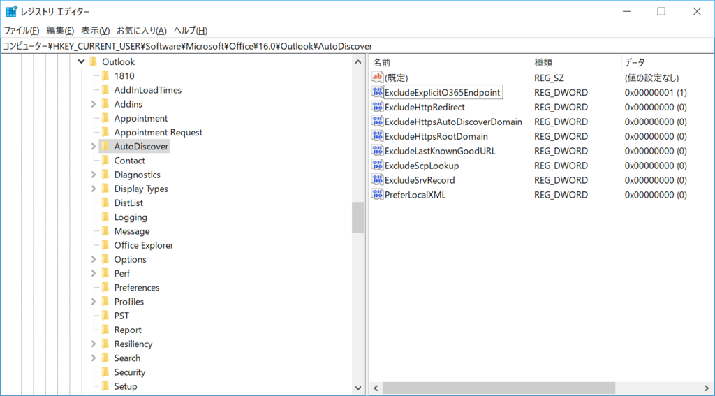Click the DWORD icon beside ExcludeLastKnownGoodURL
The image size is (715, 396).
[378, 151]
